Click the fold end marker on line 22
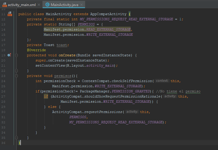The width and height of the screenshot is (218, 150). tap(16, 71)
